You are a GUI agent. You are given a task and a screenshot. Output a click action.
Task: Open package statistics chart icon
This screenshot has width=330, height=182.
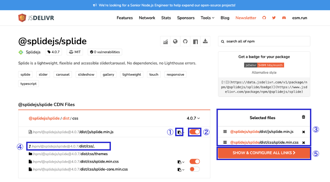165,42
